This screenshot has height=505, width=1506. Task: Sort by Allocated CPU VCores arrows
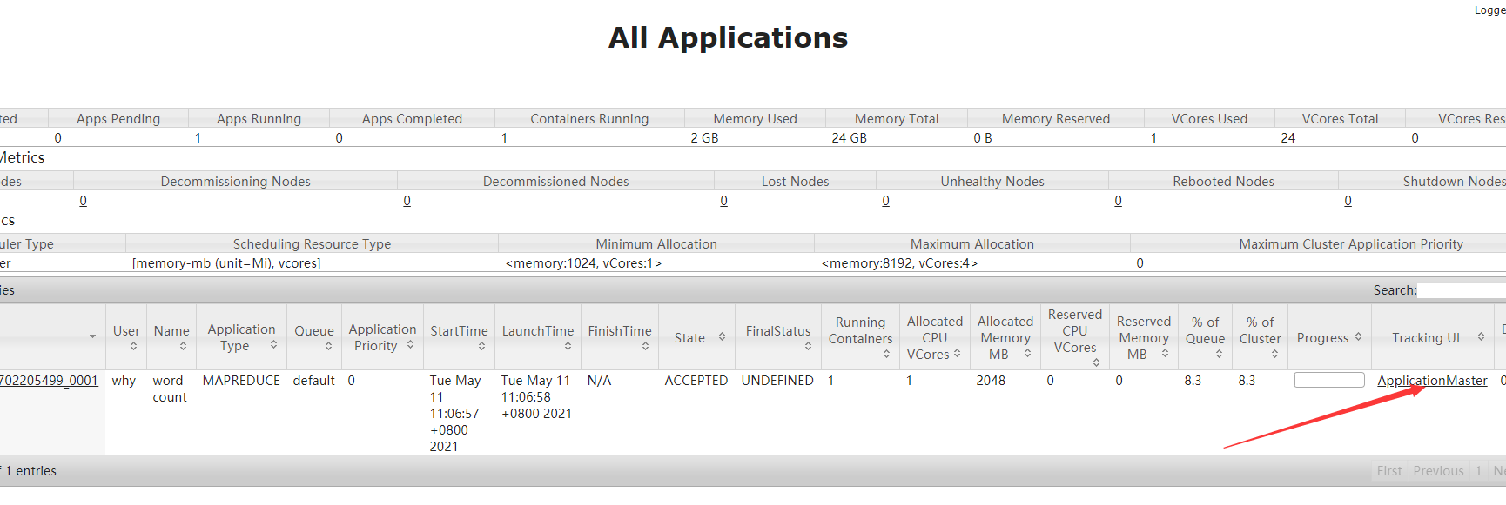click(x=957, y=353)
